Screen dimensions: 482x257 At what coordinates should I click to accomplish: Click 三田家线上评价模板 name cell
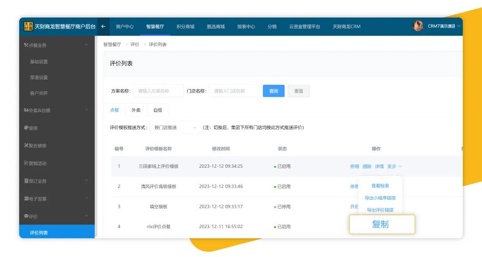[158, 166]
